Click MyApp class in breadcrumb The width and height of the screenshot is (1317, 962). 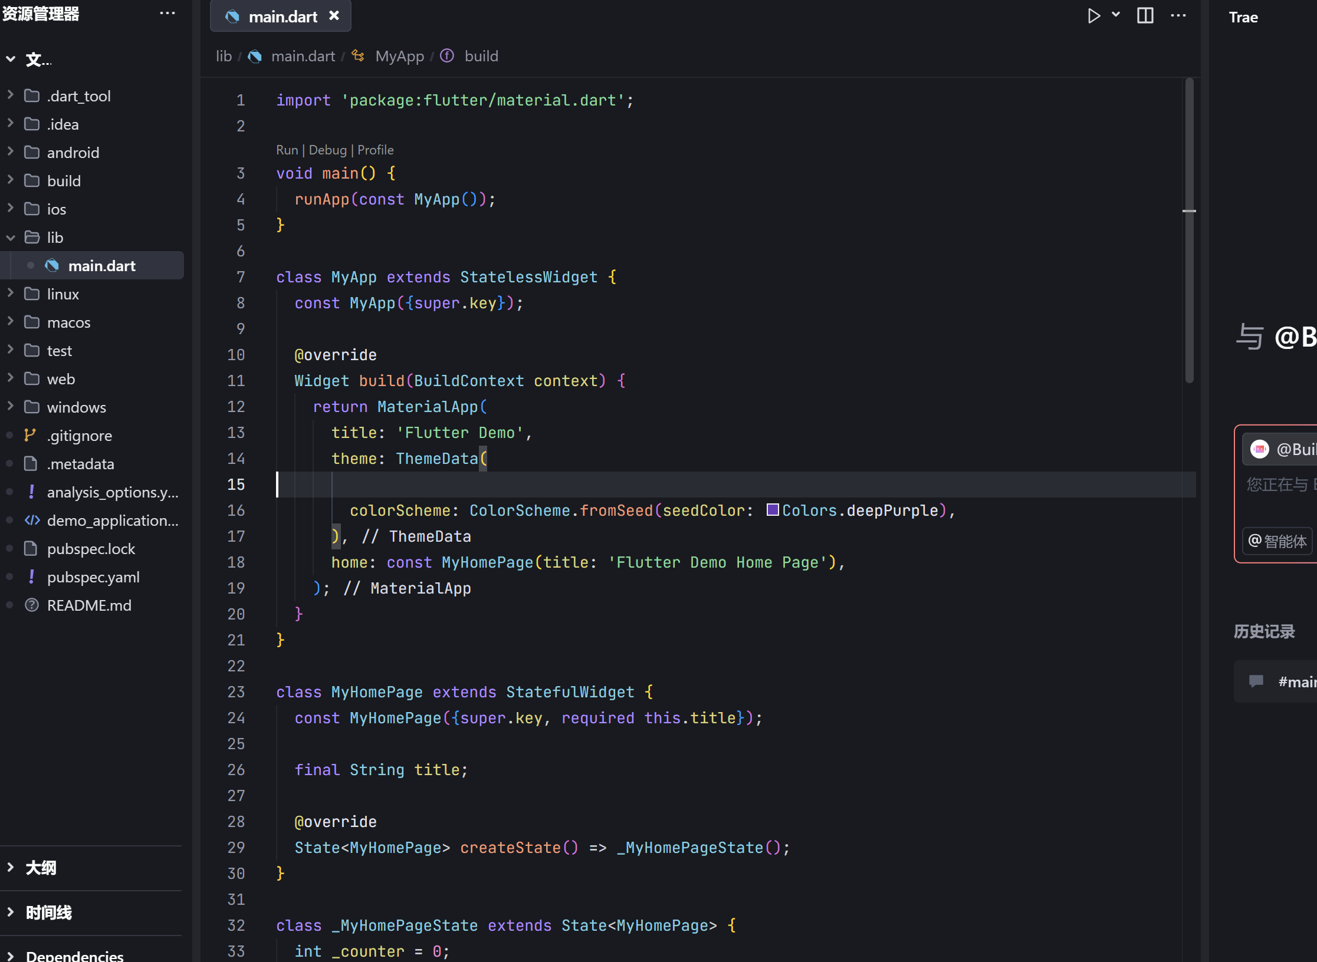pyautogui.click(x=399, y=56)
